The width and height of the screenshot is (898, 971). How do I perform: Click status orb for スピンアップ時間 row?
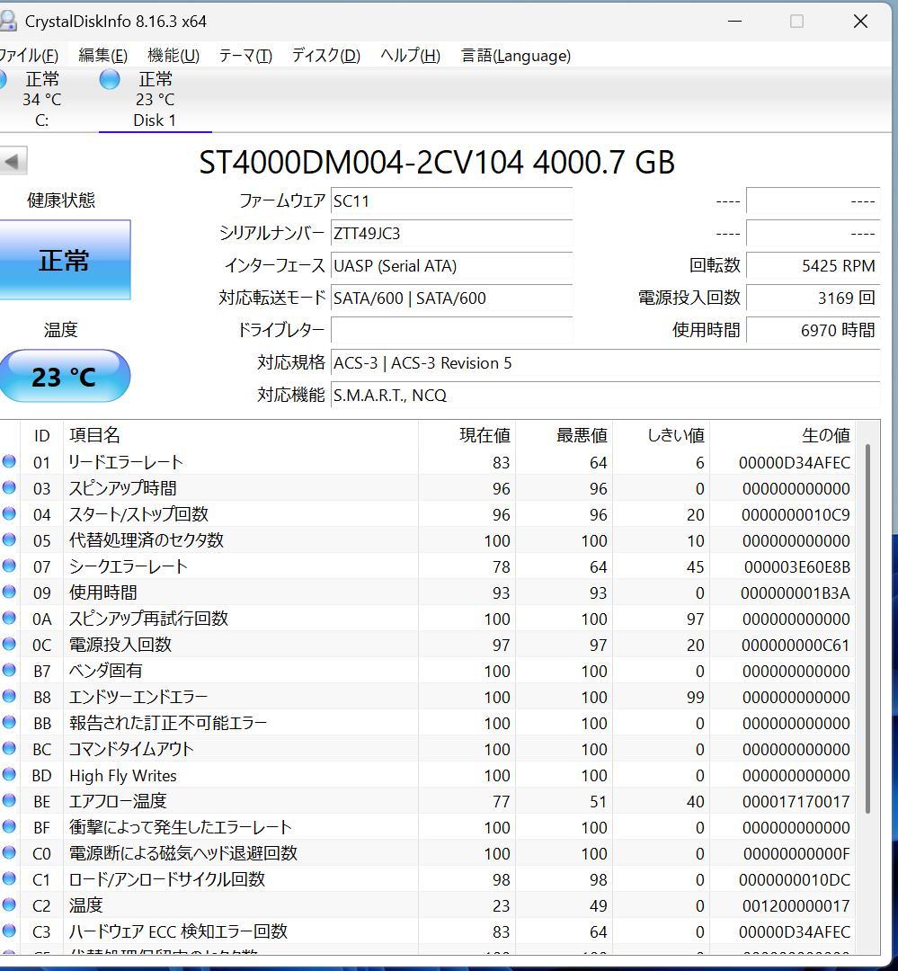tap(9, 487)
